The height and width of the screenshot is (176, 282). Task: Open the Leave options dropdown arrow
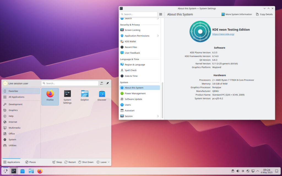(109, 162)
